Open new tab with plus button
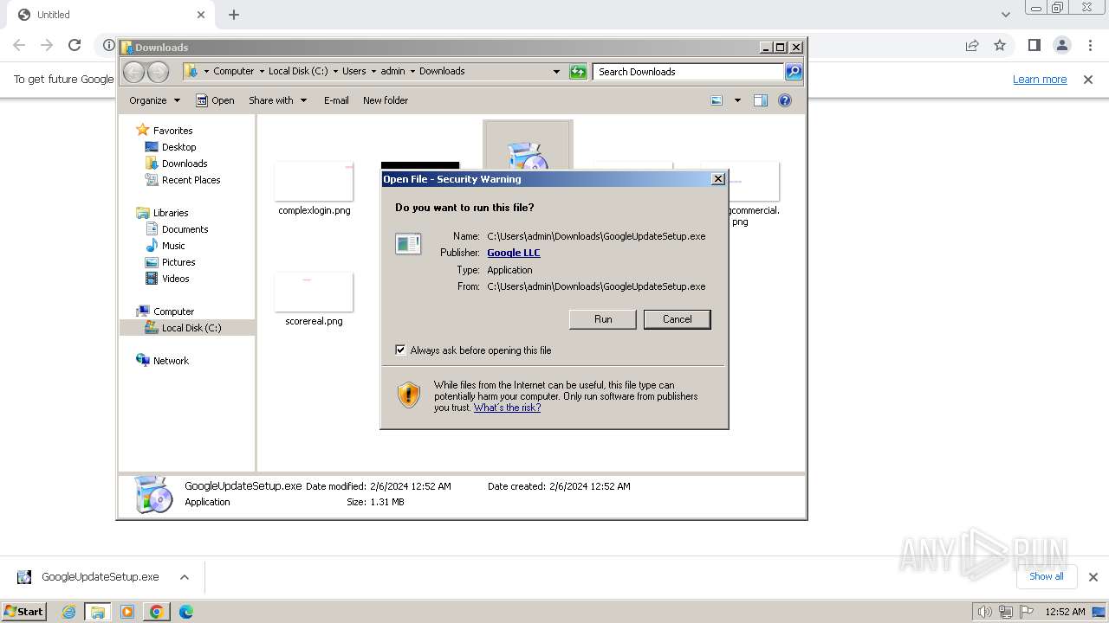 [x=234, y=15]
